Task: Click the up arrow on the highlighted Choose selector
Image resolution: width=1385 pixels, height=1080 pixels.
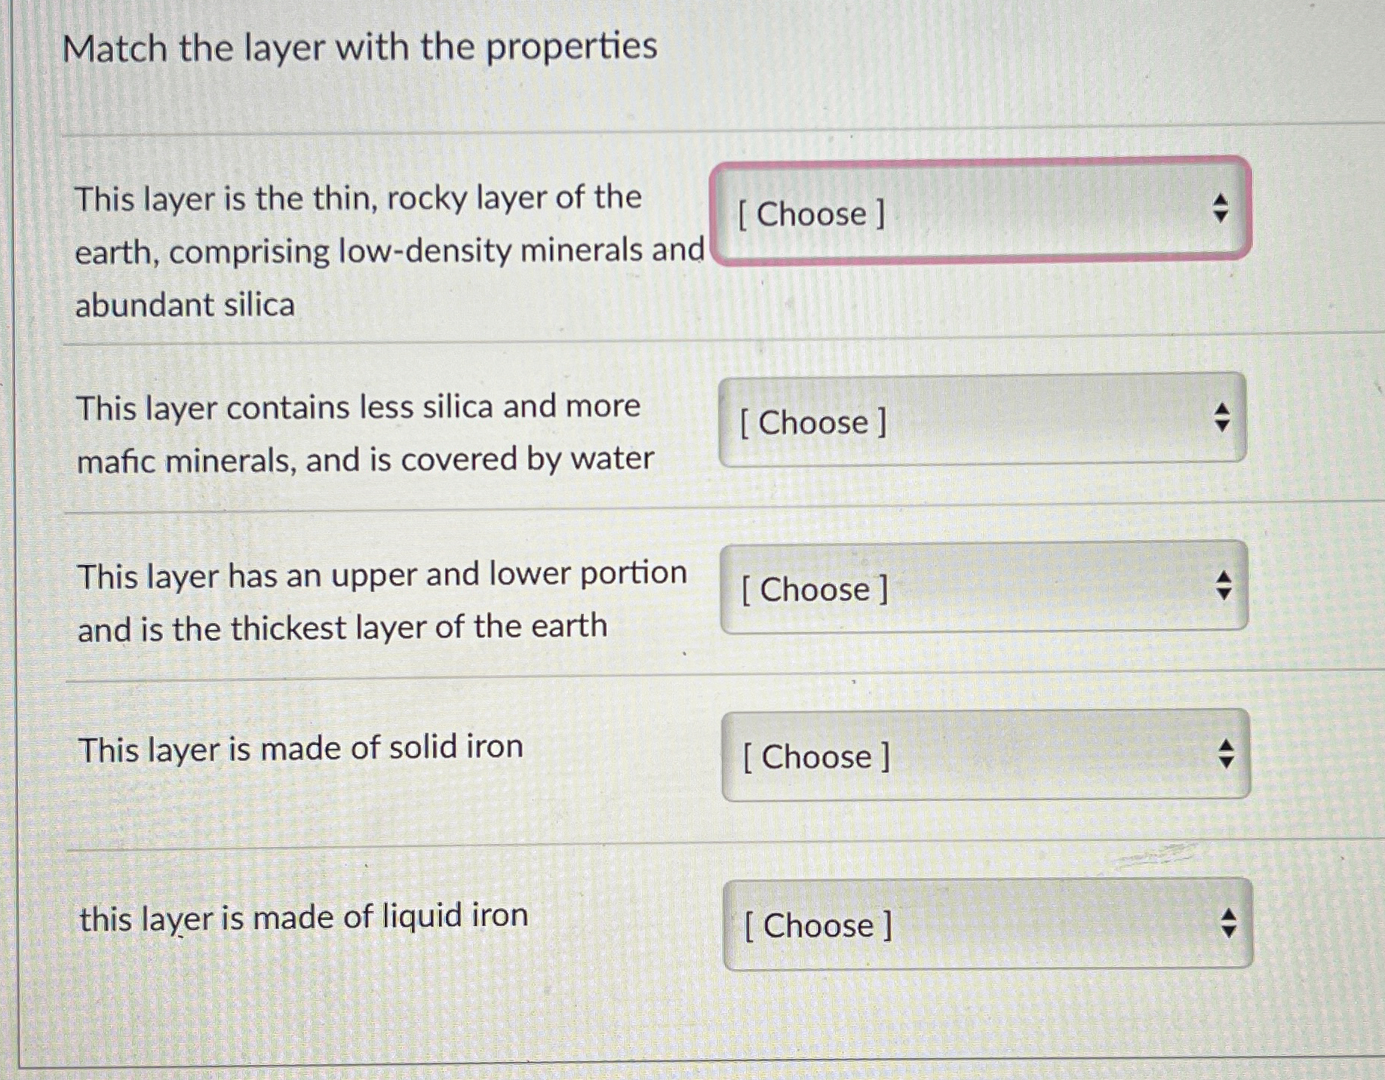Action: click(x=1221, y=201)
